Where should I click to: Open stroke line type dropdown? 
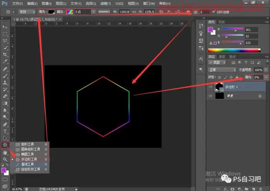[x=104, y=12]
